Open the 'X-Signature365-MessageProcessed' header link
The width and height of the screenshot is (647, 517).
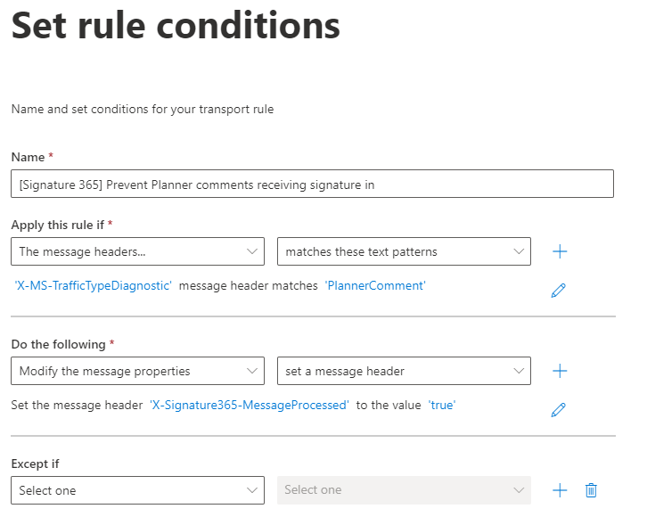(250, 405)
